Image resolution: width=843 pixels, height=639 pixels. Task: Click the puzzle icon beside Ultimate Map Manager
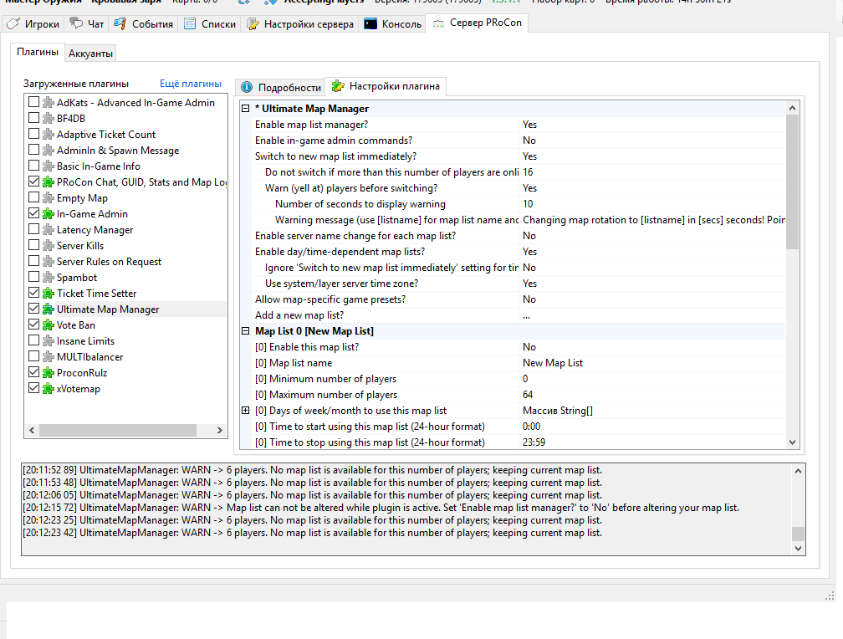(48, 309)
